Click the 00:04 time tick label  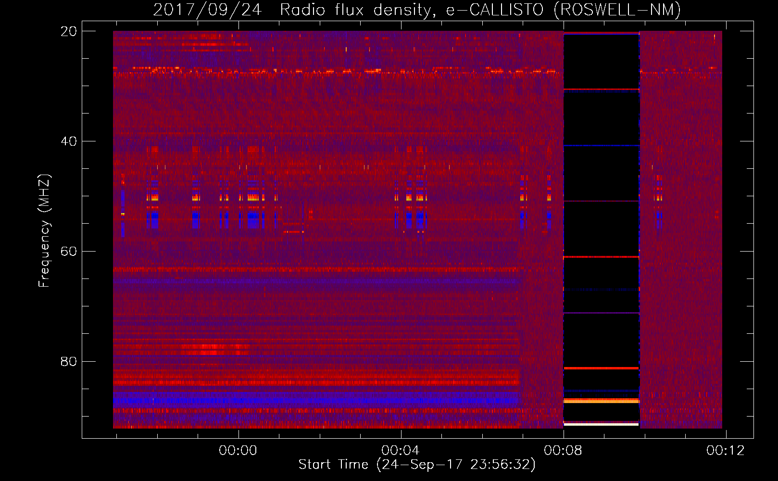pyautogui.click(x=401, y=451)
